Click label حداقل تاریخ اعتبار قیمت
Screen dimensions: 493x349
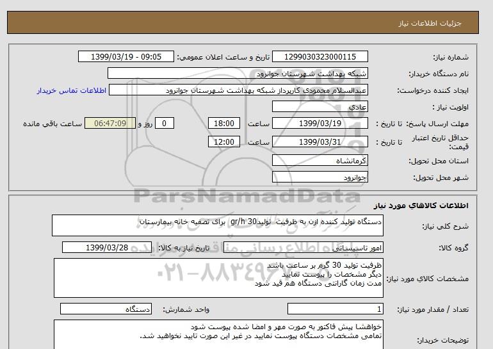440,142
